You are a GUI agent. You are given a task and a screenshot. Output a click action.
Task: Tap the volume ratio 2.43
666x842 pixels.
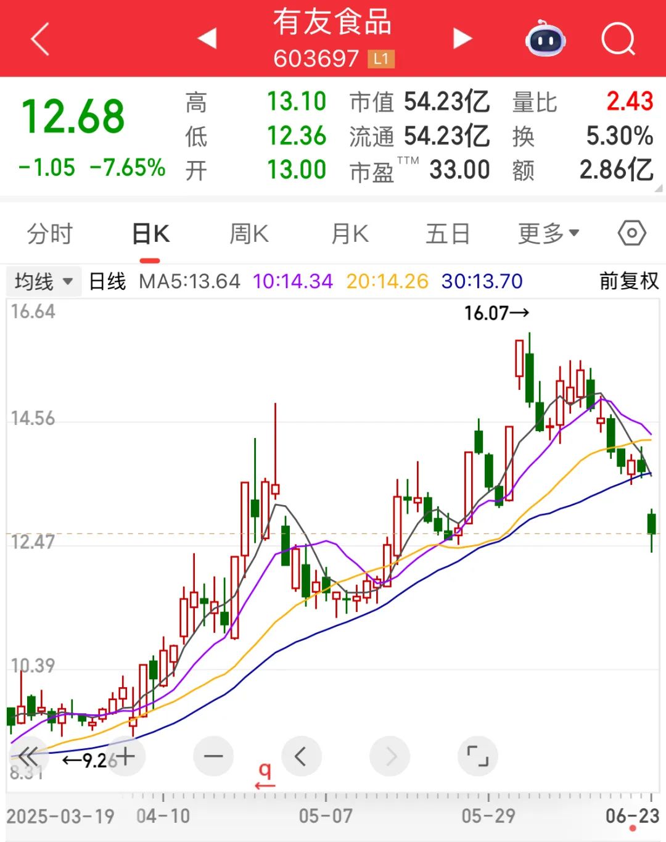point(630,101)
